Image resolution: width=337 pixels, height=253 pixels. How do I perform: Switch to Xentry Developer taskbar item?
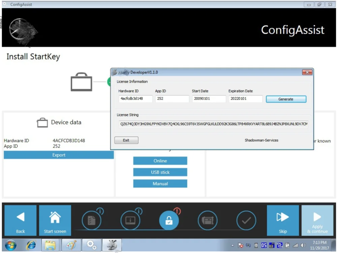(x=112, y=245)
